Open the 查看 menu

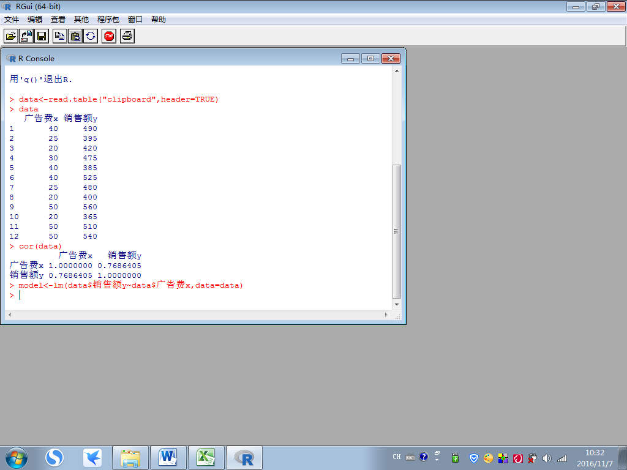58,19
